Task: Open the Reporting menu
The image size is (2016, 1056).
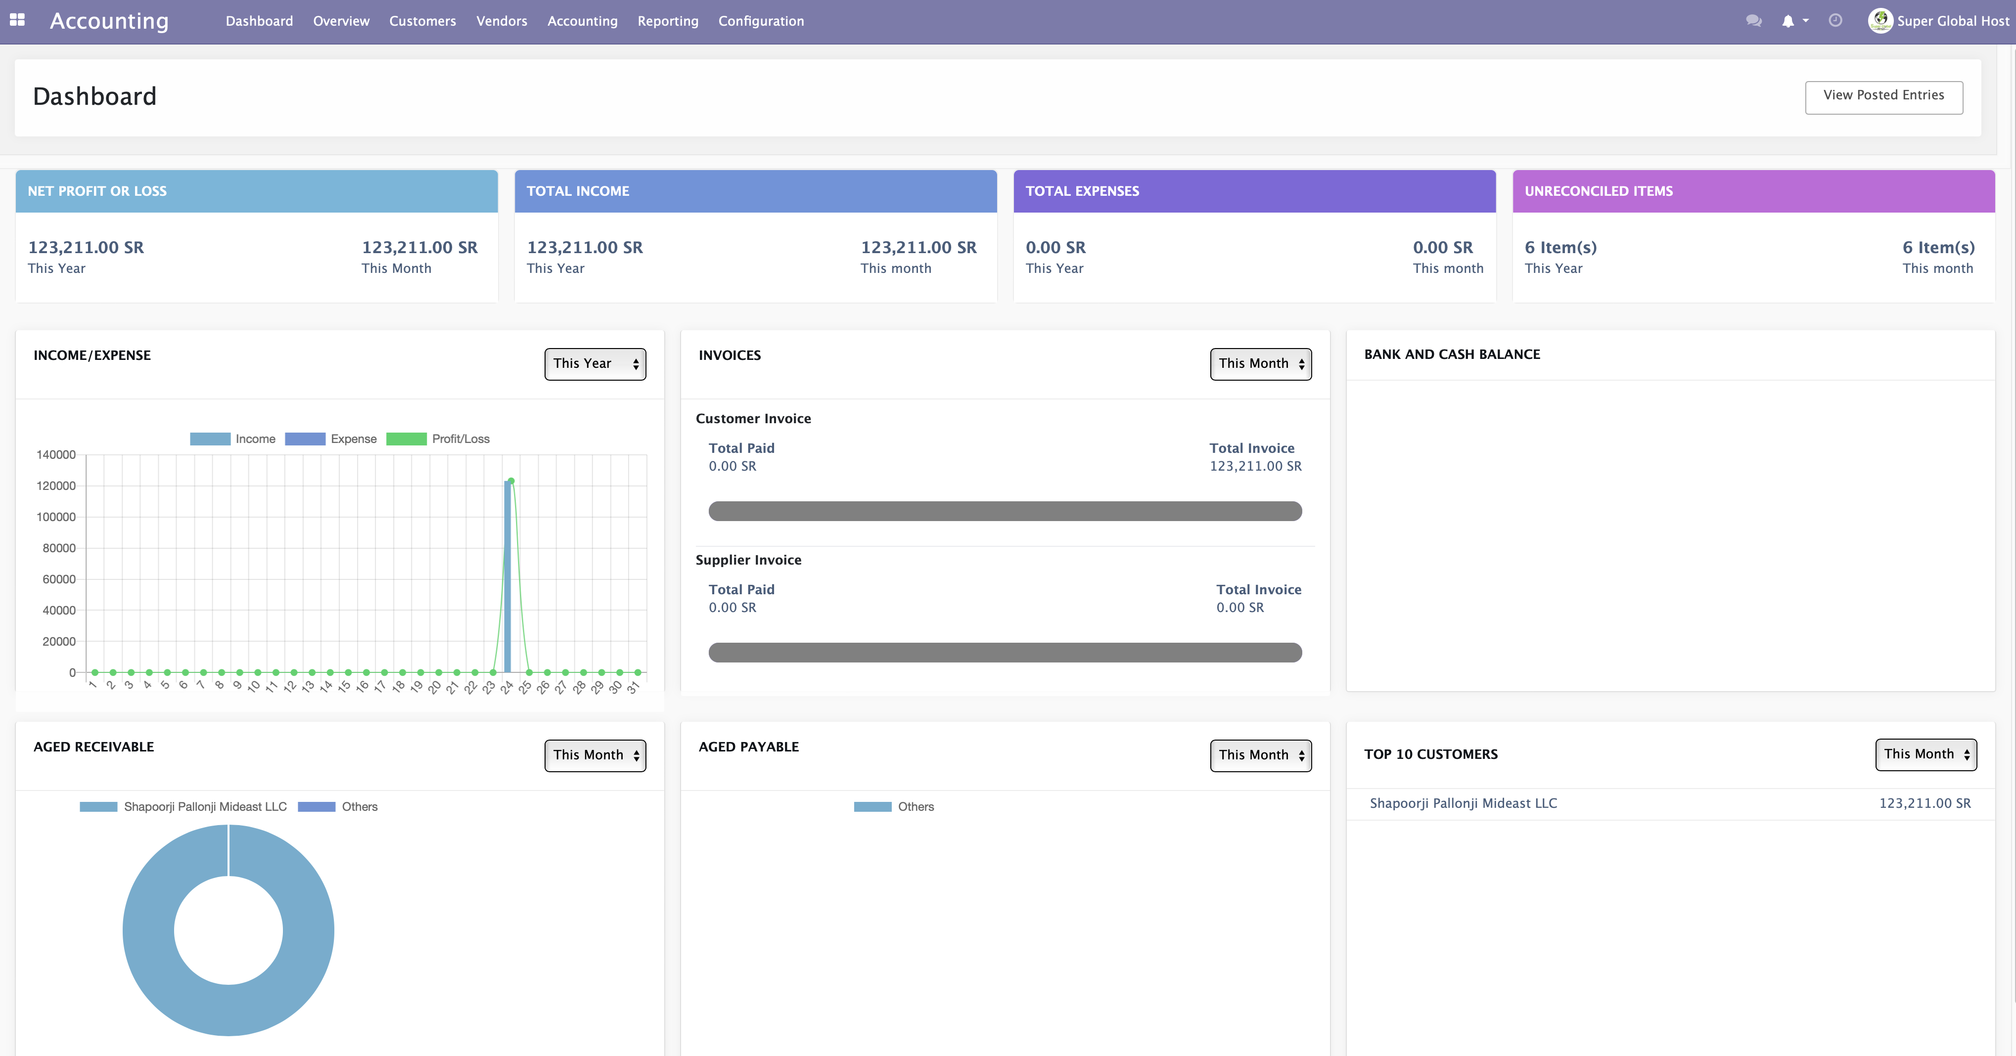Action: tap(668, 21)
